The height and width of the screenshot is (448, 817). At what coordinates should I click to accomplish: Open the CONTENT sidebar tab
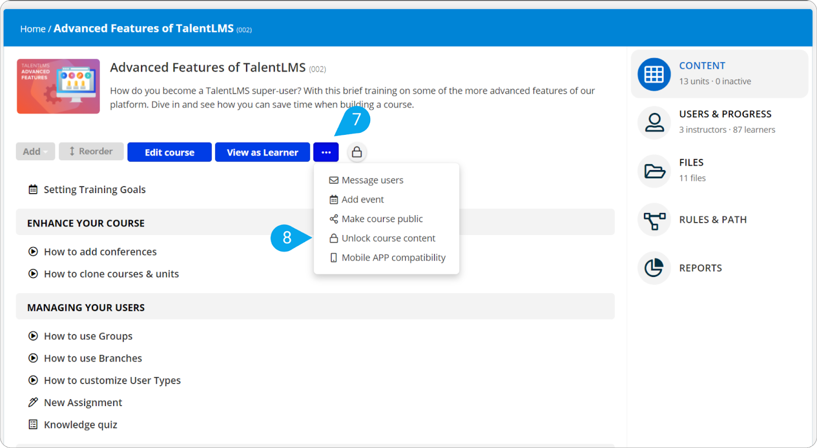pyautogui.click(x=719, y=74)
